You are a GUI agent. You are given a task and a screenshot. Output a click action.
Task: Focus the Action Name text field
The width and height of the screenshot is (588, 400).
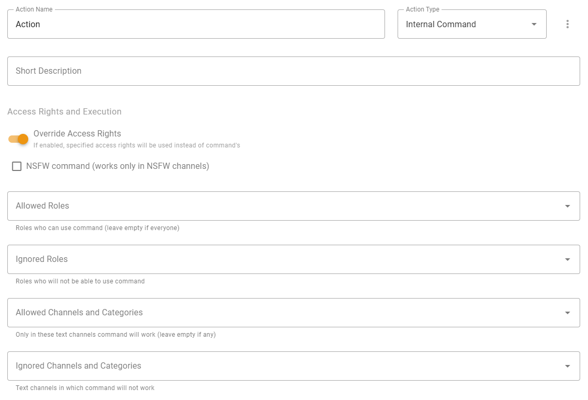(x=196, y=24)
